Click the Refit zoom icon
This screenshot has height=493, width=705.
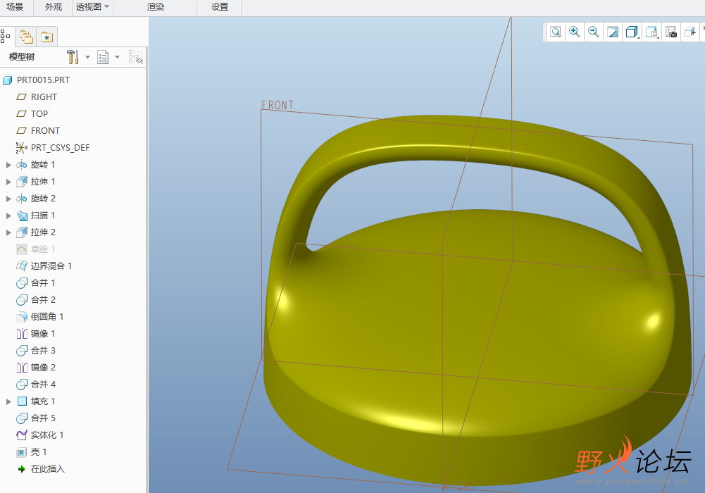[556, 32]
